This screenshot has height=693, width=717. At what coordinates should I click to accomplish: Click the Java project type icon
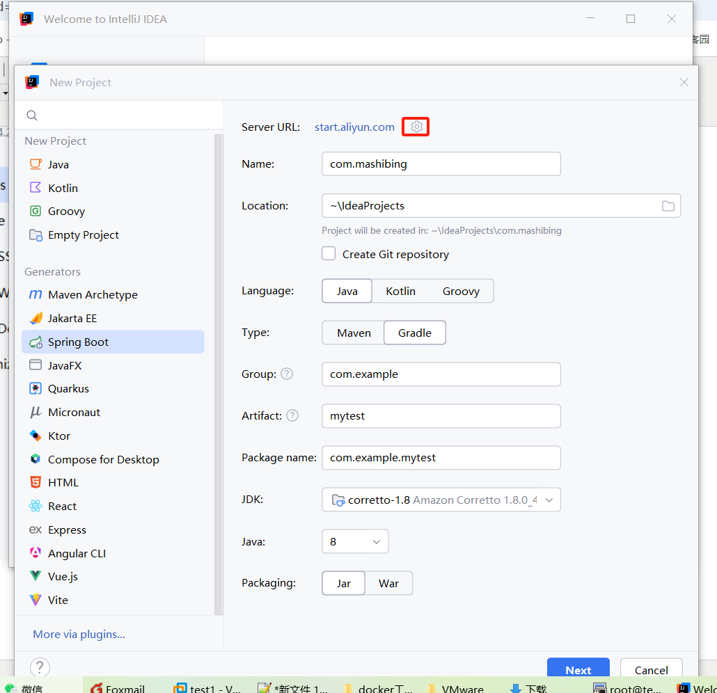pyautogui.click(x=36, y=164)
